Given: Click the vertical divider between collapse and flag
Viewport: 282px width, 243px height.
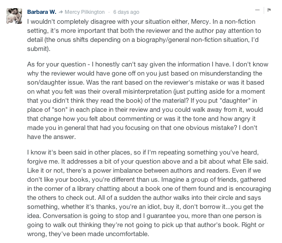Looking at the screenshot, I should click(x=263, y=9).
